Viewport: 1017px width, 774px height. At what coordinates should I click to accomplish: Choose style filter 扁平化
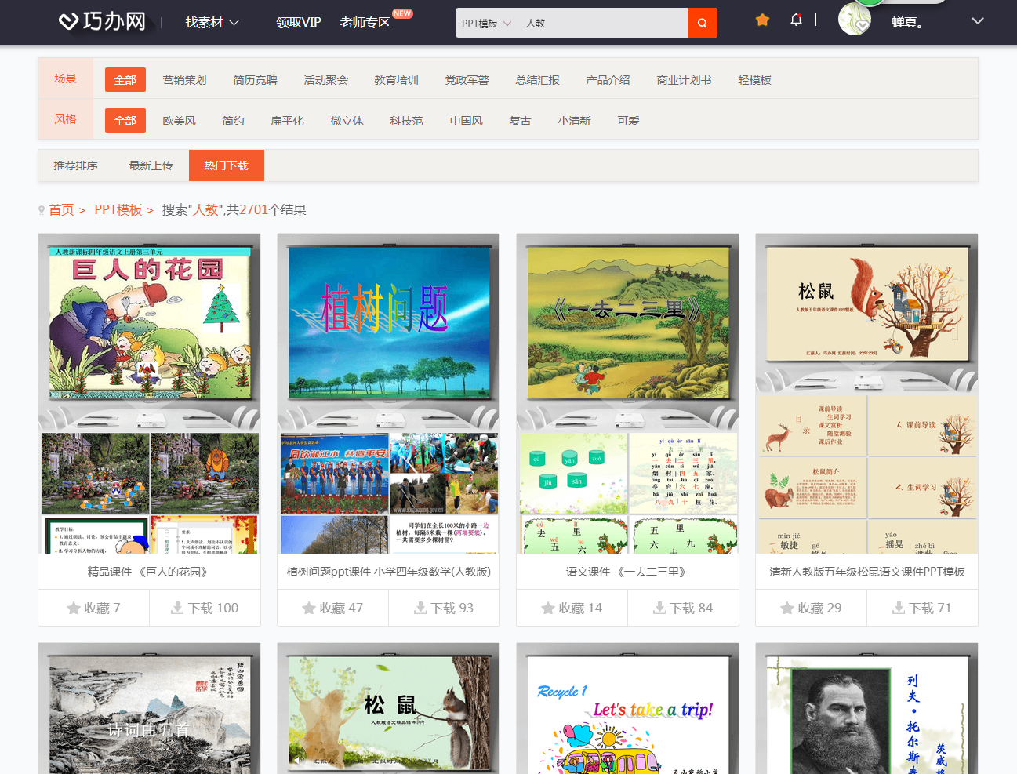287,121
